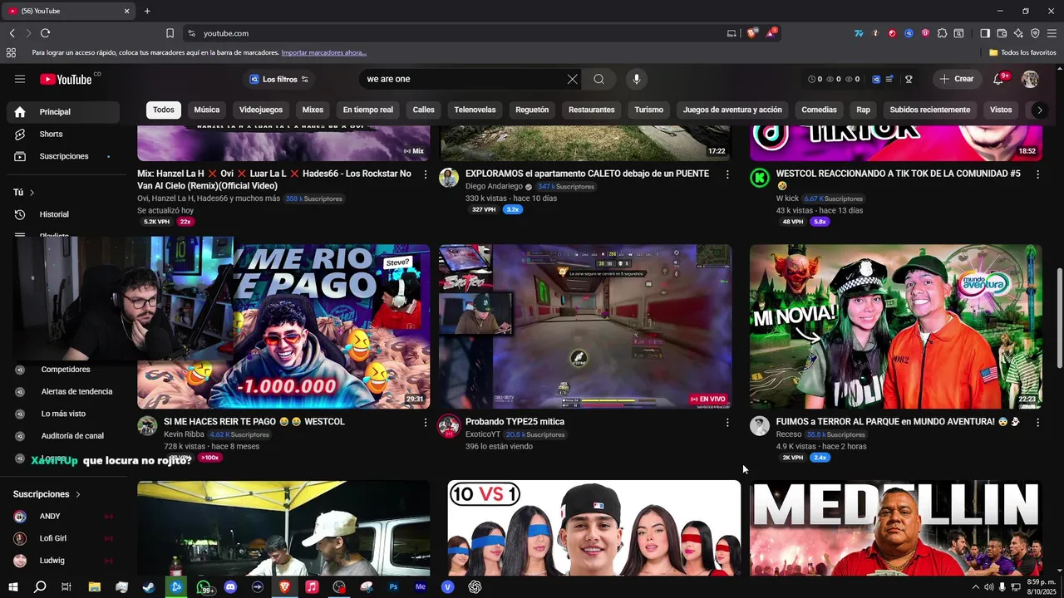Go to Principal in the sidebar
This screenshot has height=598, width=1064.
(x=63, y=112)
